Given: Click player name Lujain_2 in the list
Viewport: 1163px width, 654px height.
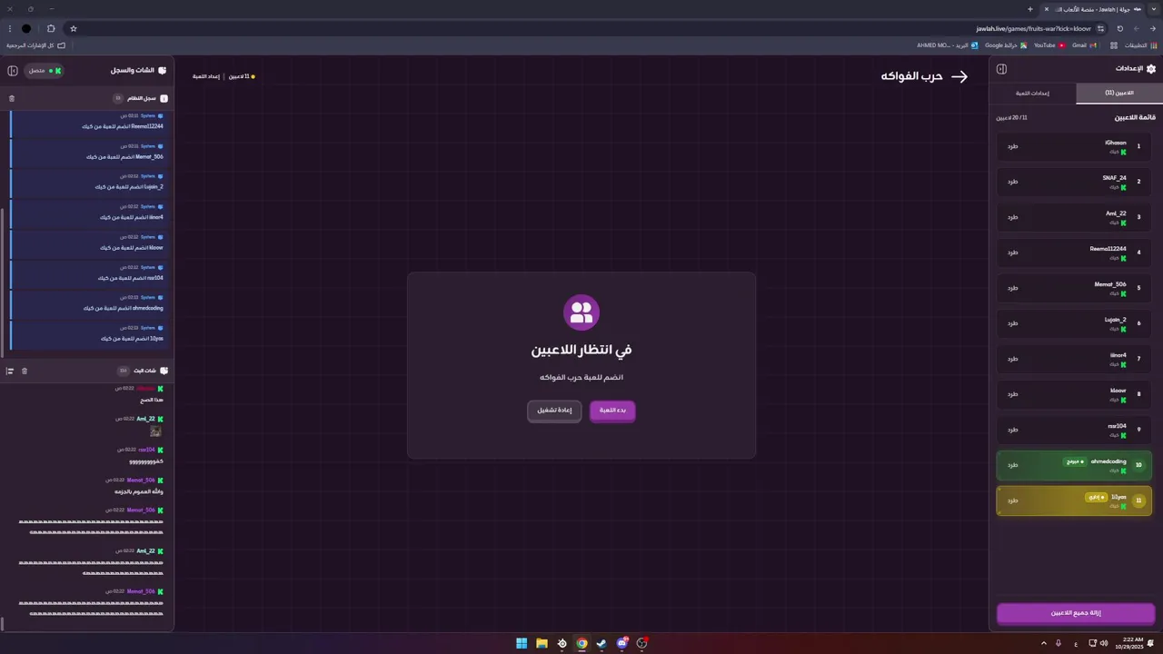Looking at the screenshot, I should [1116, 320].
